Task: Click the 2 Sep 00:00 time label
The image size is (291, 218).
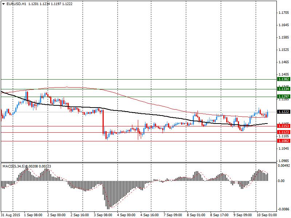Action: 56,215
